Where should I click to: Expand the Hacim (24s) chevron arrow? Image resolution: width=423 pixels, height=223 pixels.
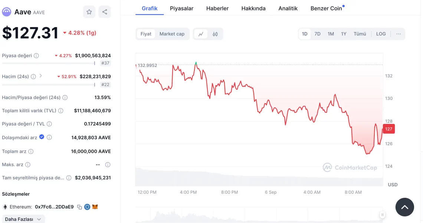[40, 76]
